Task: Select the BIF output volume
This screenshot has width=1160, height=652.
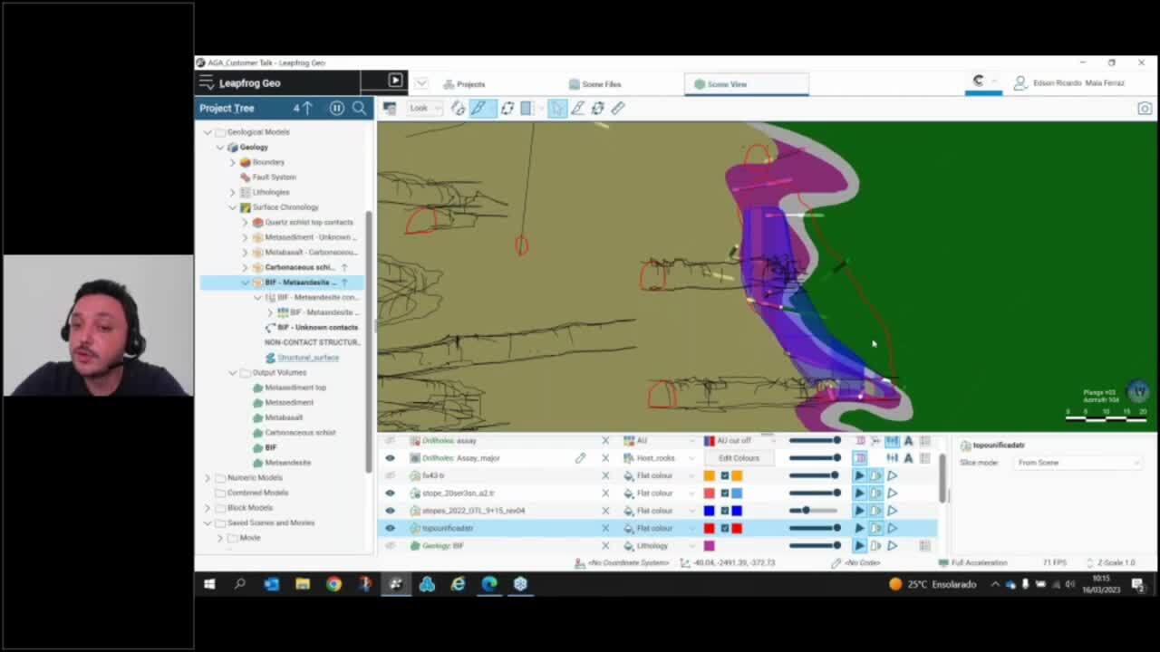Action: 270,447
